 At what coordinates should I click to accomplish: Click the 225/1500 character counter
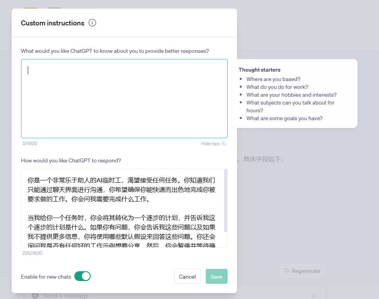(x=32, y=253)
